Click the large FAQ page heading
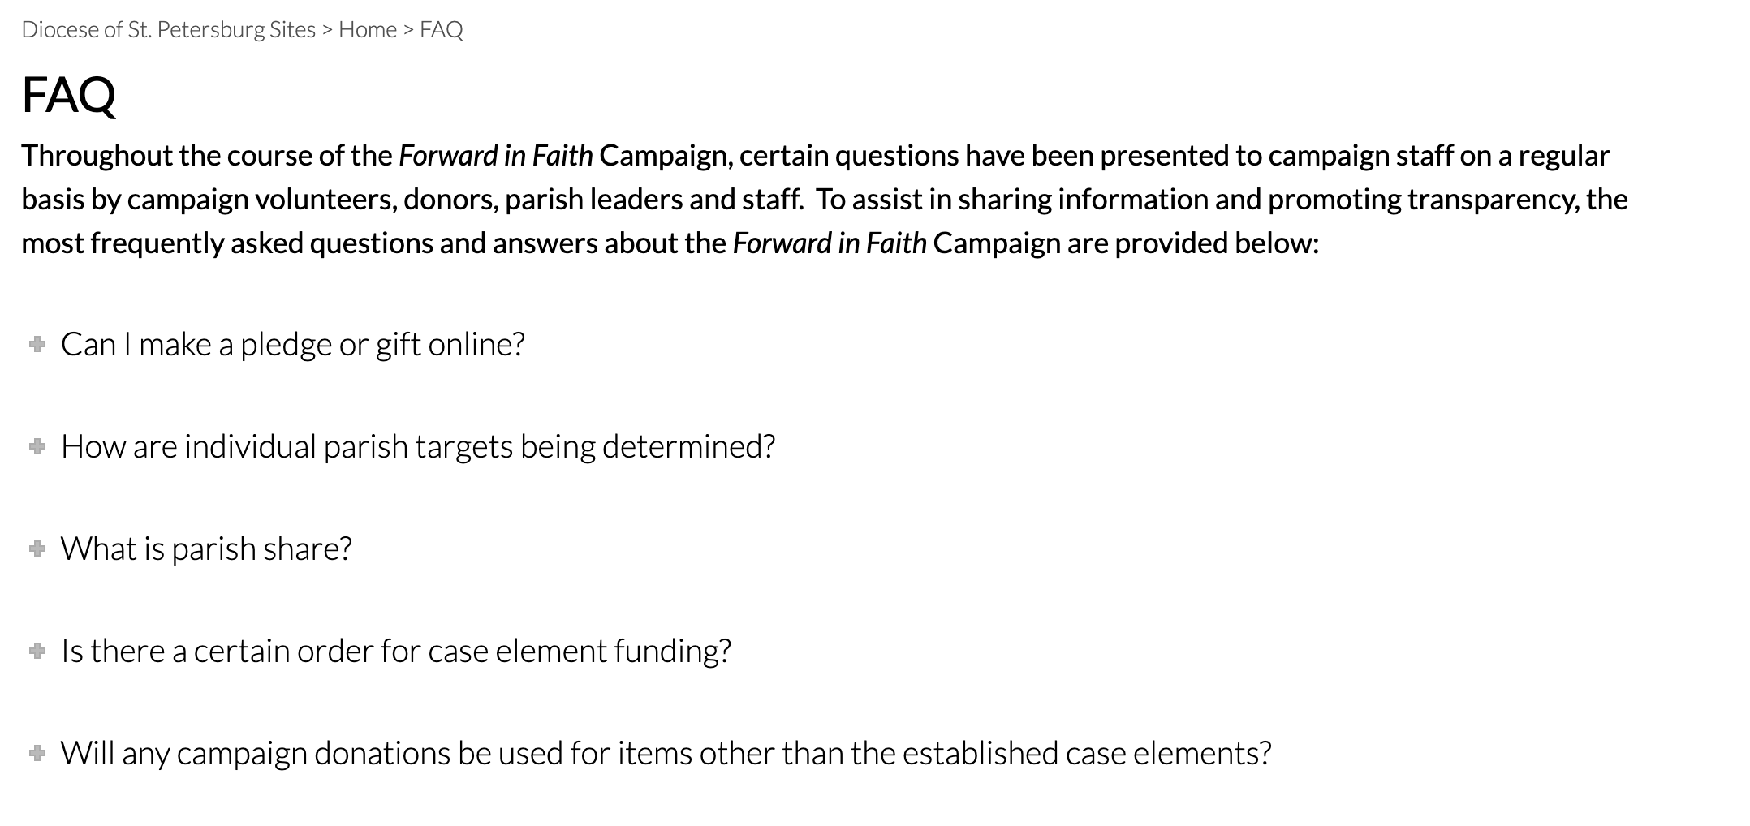Viewport: 1750px width, 826px height. pyautogui.click(x=69, y=95)
